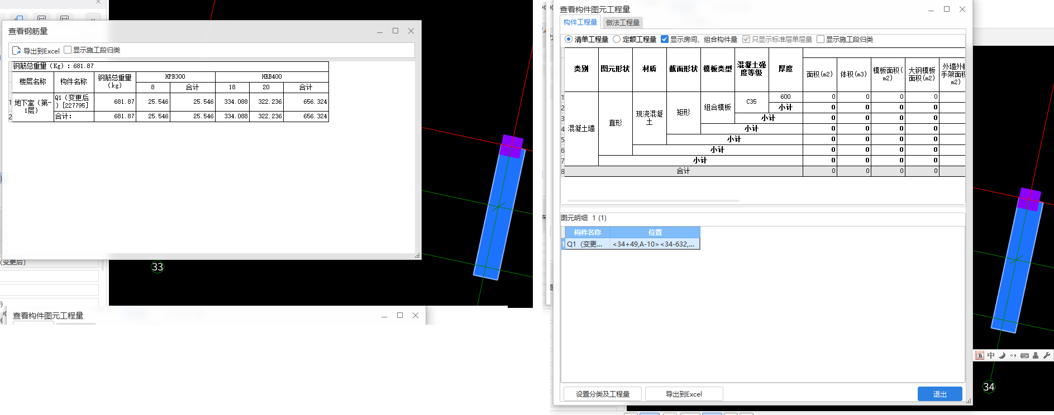Click the <34+49,A-10><34-632,... position cell

point(655,244)
